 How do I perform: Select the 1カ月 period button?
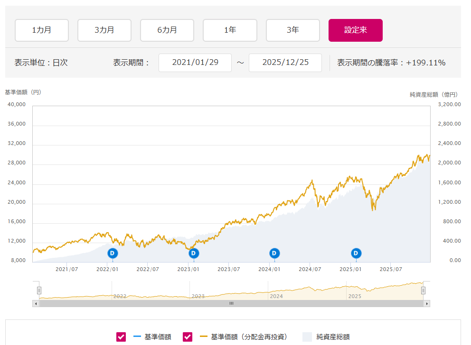click(42, 30)
